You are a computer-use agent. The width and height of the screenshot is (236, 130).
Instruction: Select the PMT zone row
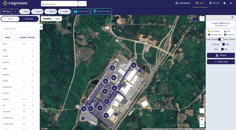20,106
